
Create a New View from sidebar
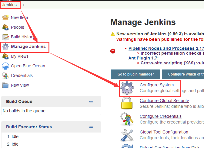[20, 85]
